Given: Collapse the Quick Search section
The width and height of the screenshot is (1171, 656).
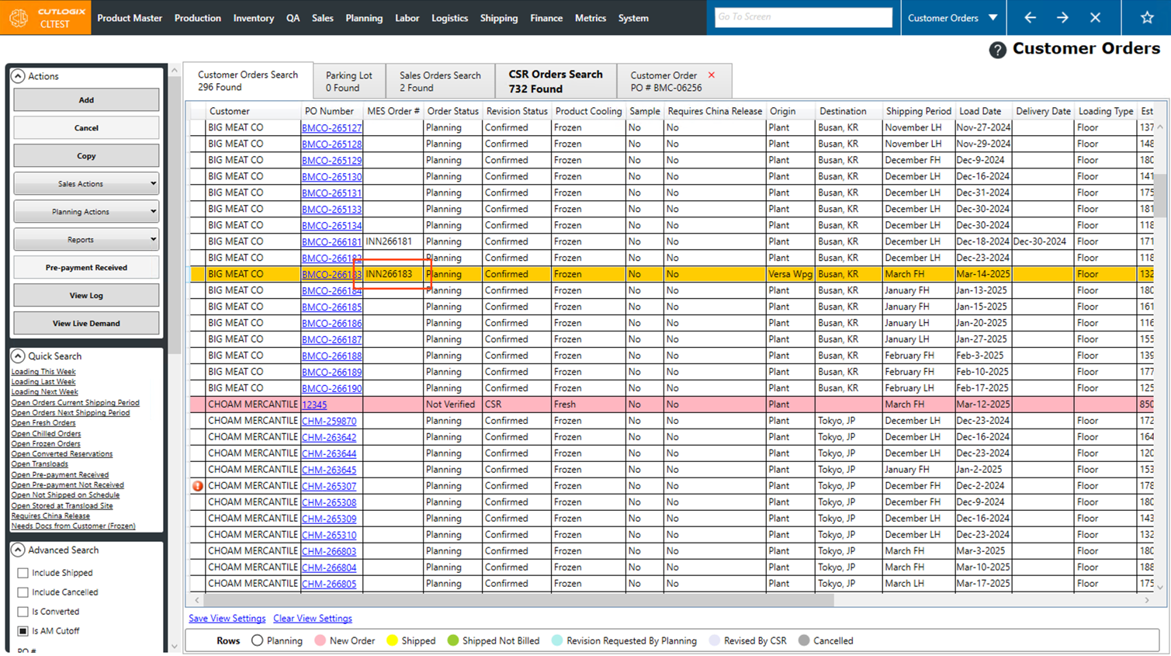Looking at the screenshot, I should point(18,356).
